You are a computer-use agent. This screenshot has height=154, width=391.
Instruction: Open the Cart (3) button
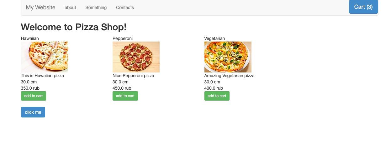point(363,7)
